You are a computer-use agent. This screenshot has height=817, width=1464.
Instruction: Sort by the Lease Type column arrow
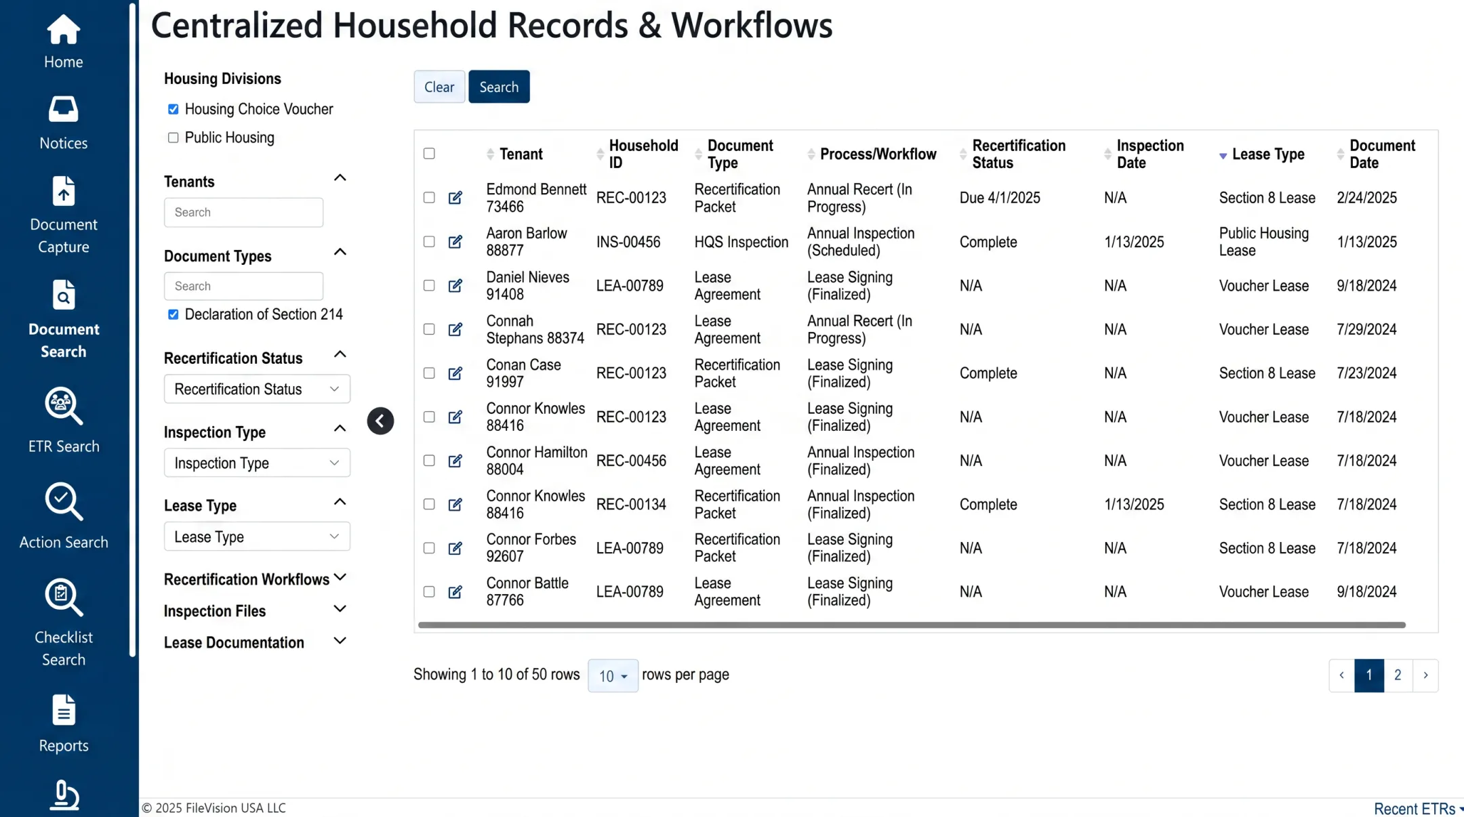tap(1223, 155)
